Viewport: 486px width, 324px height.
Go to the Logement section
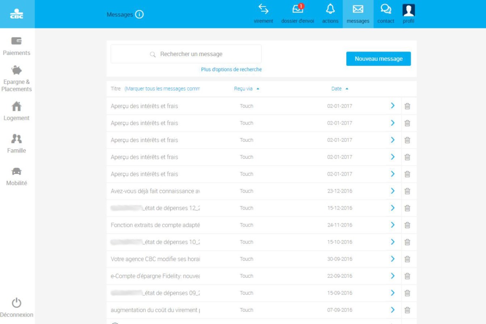pyautogui.click(x=17, y=111)
